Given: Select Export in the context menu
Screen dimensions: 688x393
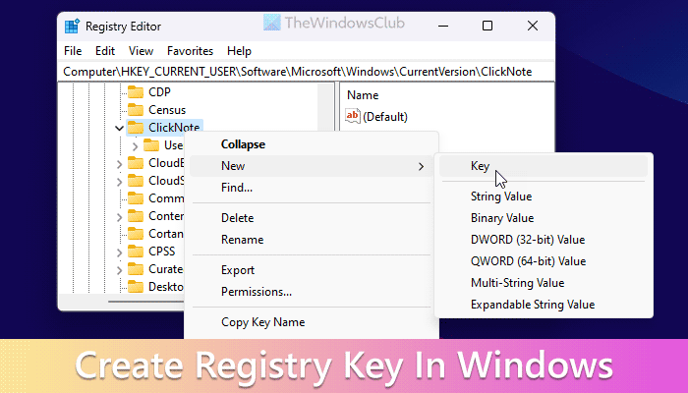Looking at the screenshot, I should pyautogui.click(x=312, y=270).
